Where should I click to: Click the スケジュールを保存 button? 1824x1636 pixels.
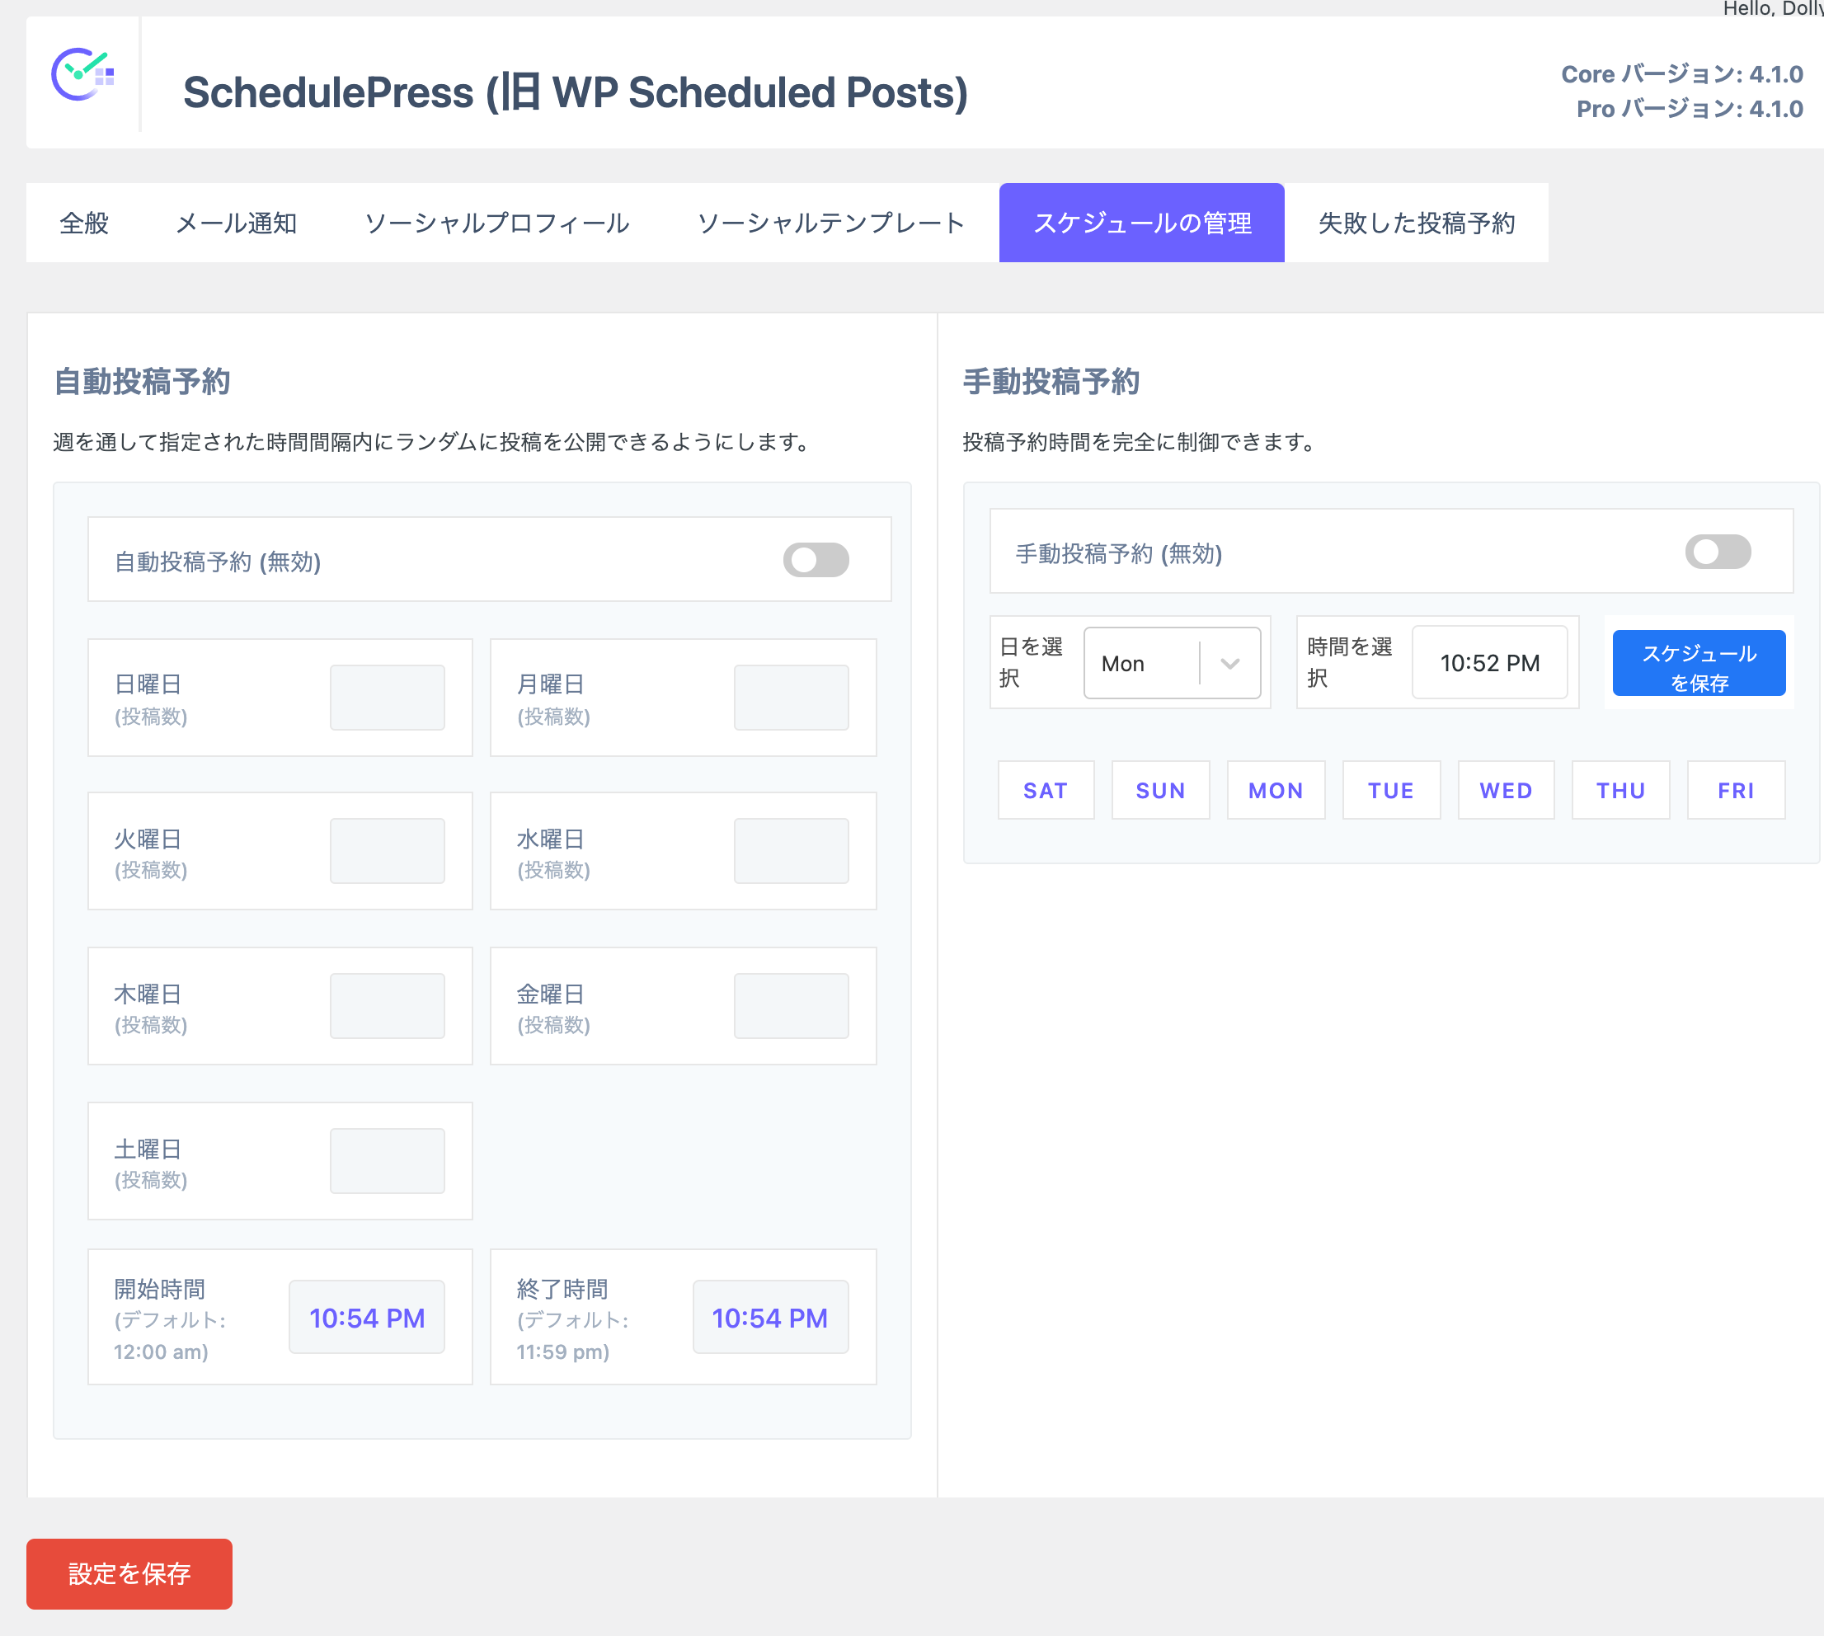click(x=1699, y=664)
